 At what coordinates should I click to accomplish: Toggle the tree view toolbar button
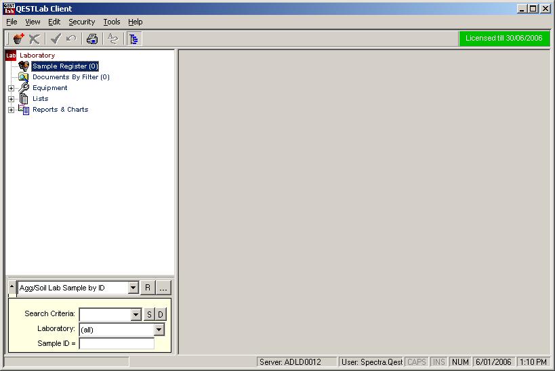[x=133, y=39]
